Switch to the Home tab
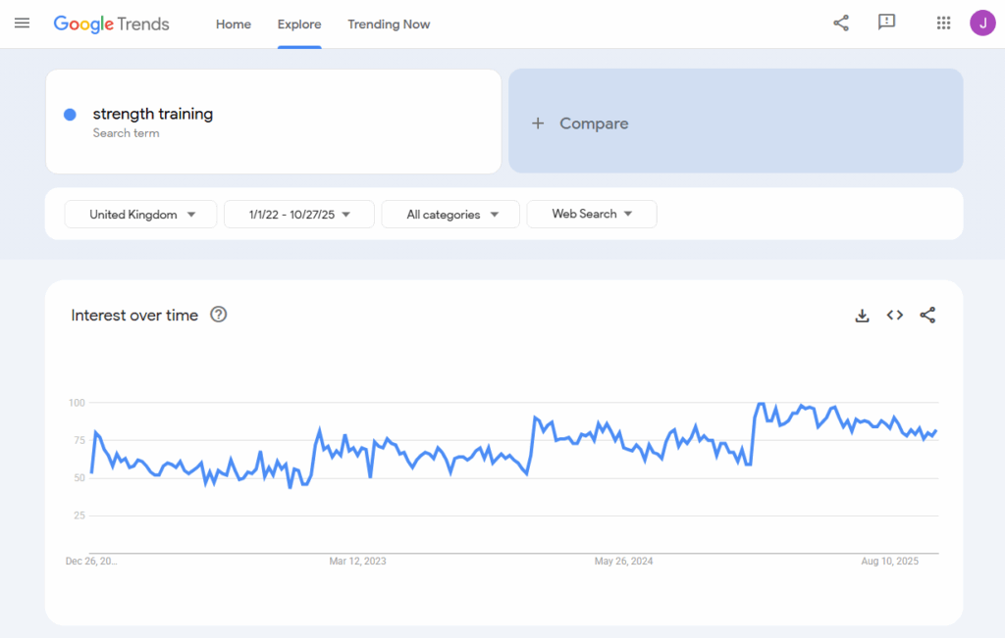The height and width of the screenshot is (638, 1005). (x=233, y=25)
